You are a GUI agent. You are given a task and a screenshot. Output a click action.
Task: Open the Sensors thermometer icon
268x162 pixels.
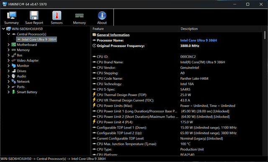point(57,15)
